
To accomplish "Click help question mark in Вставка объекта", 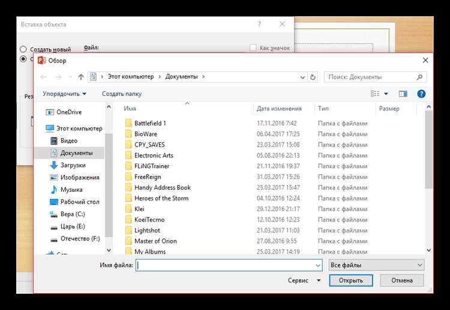I will point(259,24).
